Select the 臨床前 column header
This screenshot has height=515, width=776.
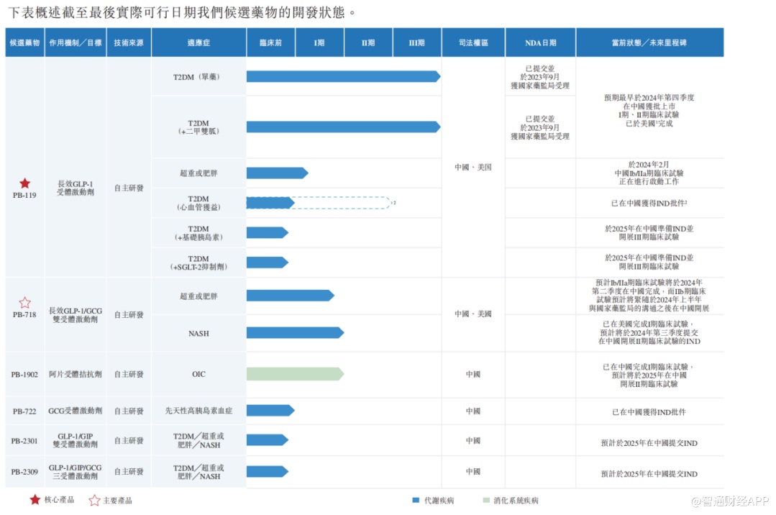(x=270, y=42)
